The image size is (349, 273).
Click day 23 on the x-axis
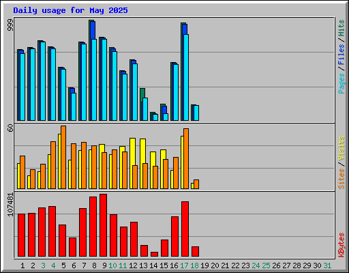pyautogui.click(x=245, y=265)
